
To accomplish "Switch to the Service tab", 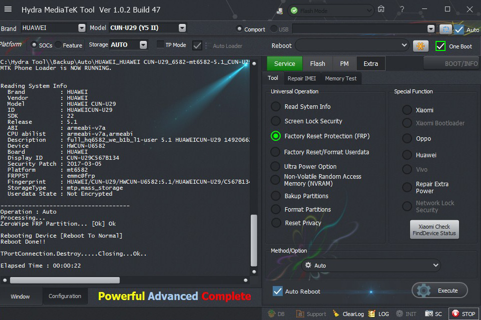I will pos(284,63).
